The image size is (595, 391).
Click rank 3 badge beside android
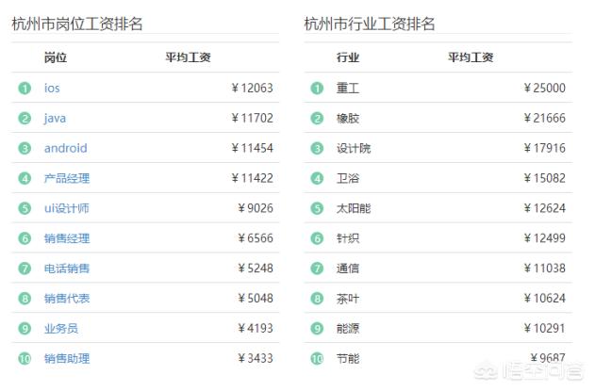pos(25,148)
